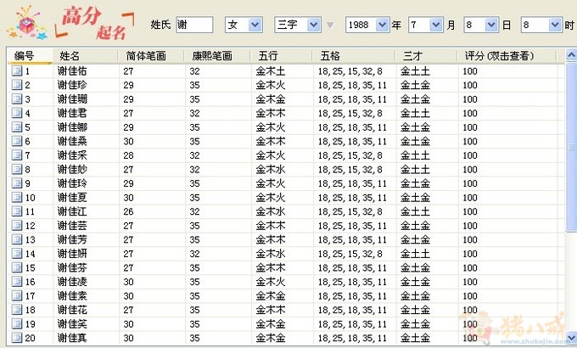
Task: Open the name length dropdown showing 三字
Action: [x=313, y=25]
